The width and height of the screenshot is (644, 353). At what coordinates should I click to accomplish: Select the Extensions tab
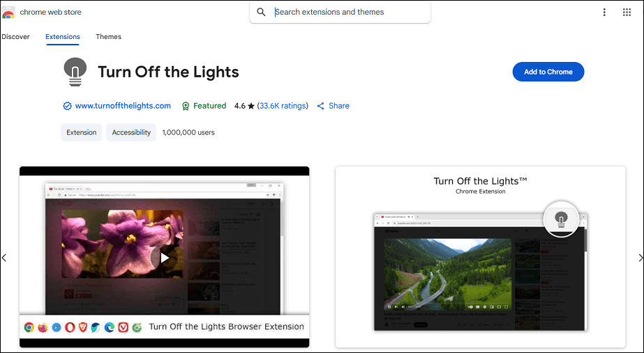(62, 36)
